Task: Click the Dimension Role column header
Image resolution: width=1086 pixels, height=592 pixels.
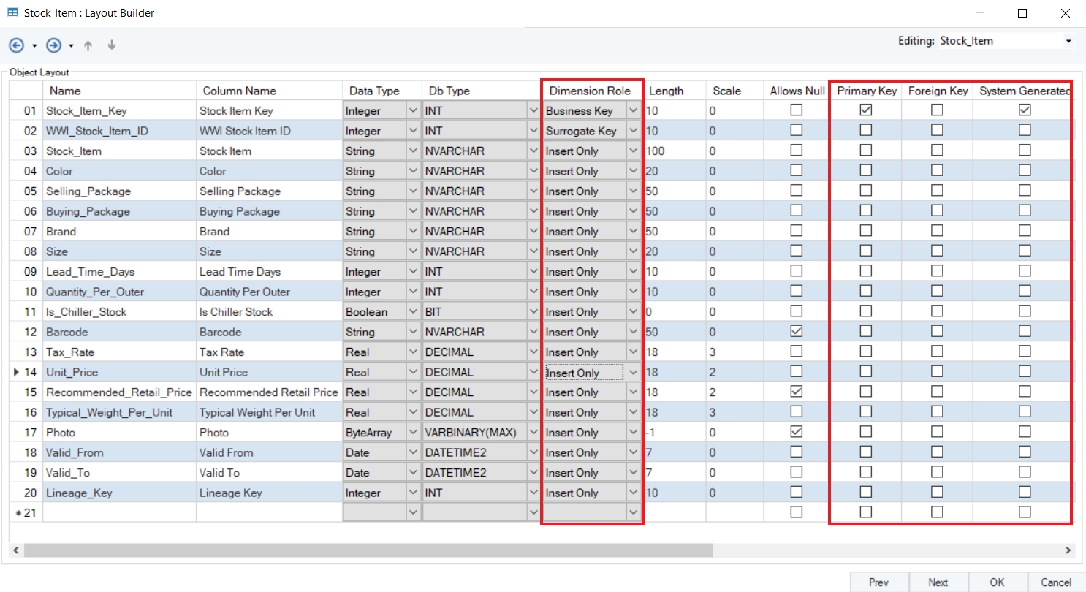Action: (x=590, y=91)
